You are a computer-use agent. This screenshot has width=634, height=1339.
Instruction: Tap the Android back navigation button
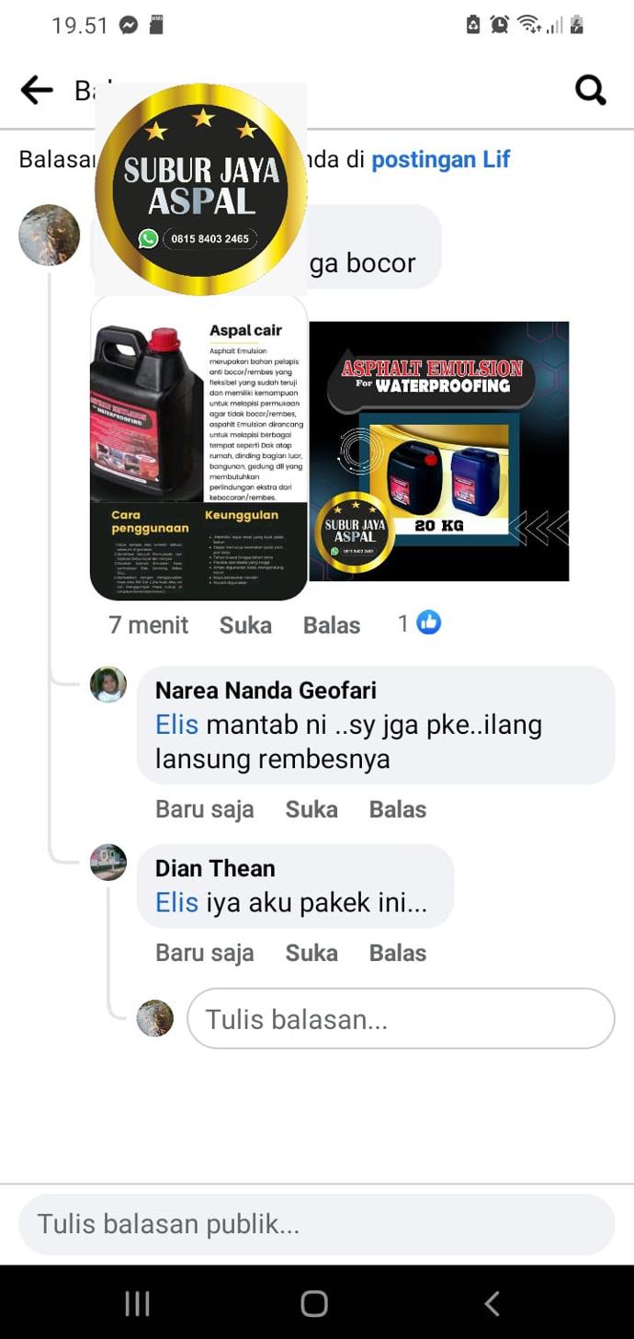492,1303
